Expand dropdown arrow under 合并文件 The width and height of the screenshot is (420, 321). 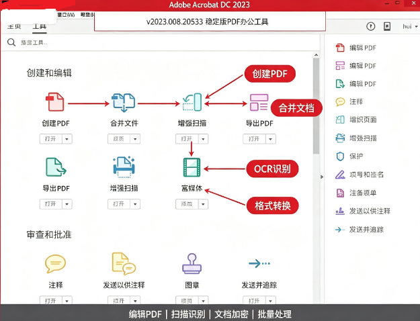(x=135, y=139)
